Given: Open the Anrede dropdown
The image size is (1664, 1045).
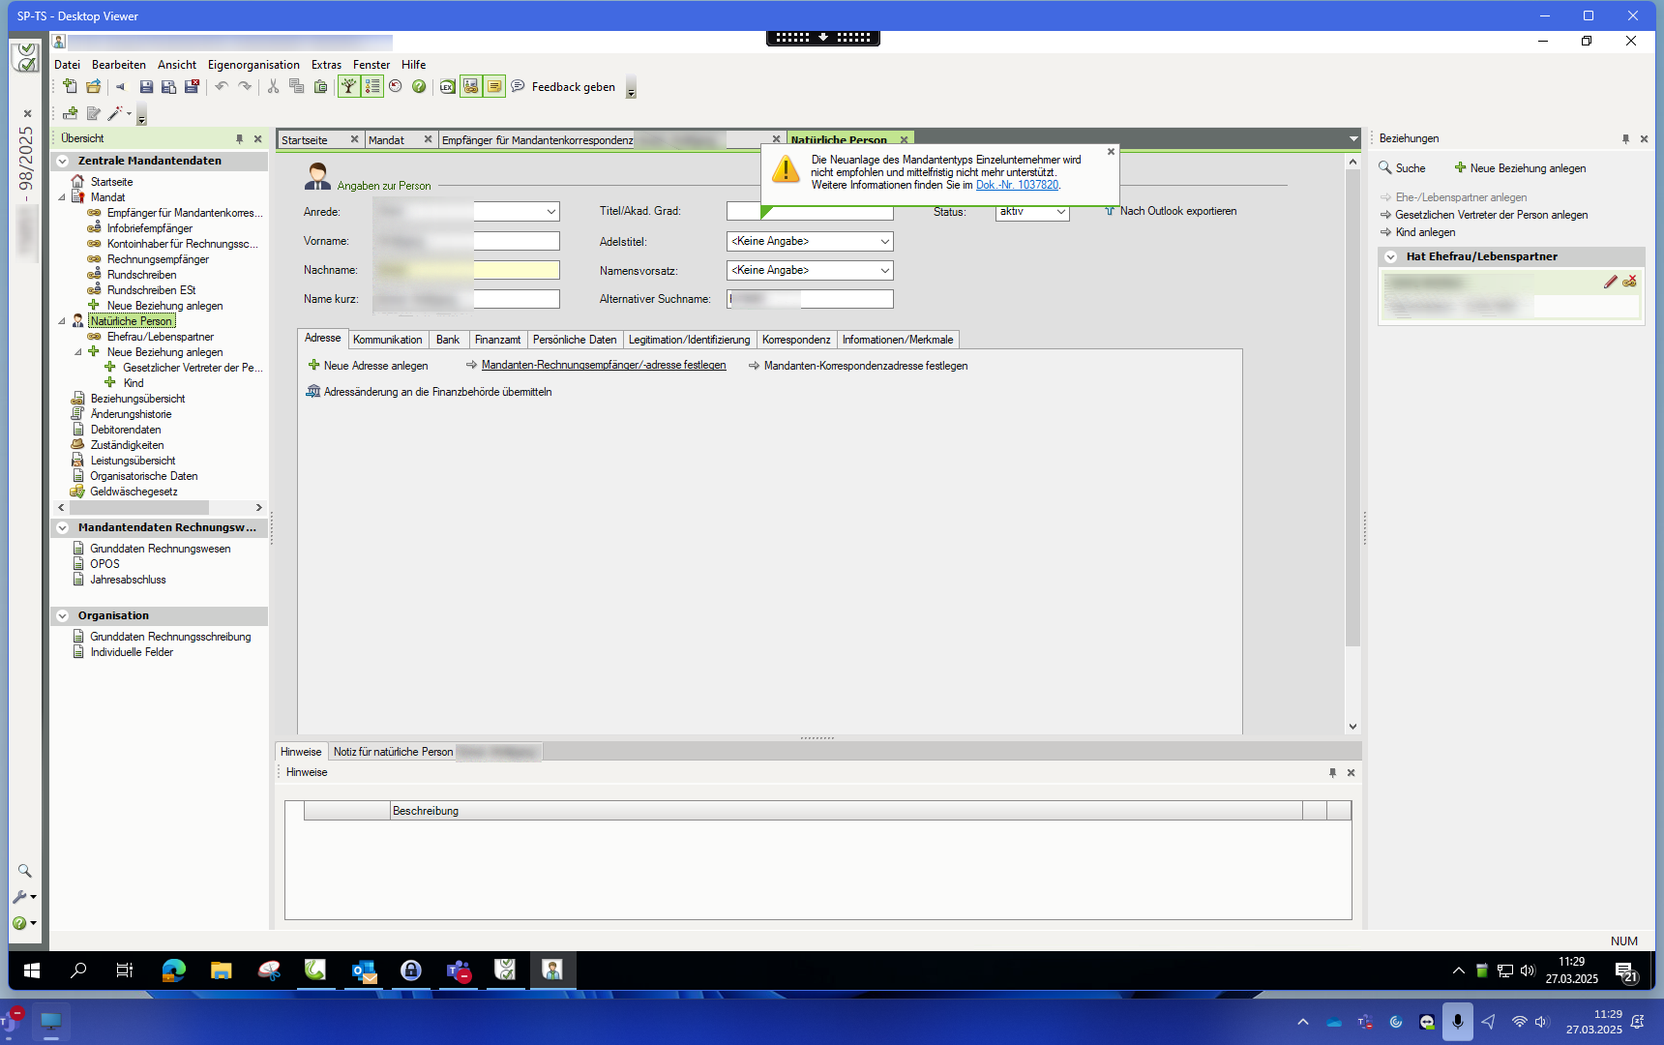Looking at the screenshot, I should [550, 212].
